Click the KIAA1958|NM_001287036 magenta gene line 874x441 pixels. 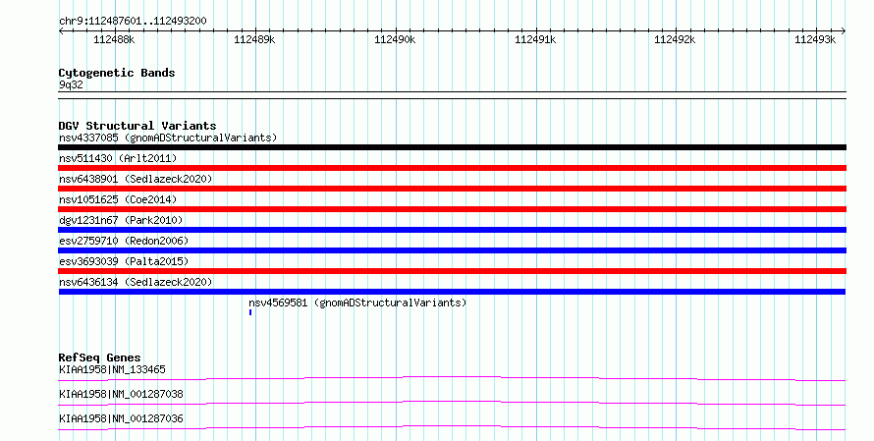tap(452, 427)
